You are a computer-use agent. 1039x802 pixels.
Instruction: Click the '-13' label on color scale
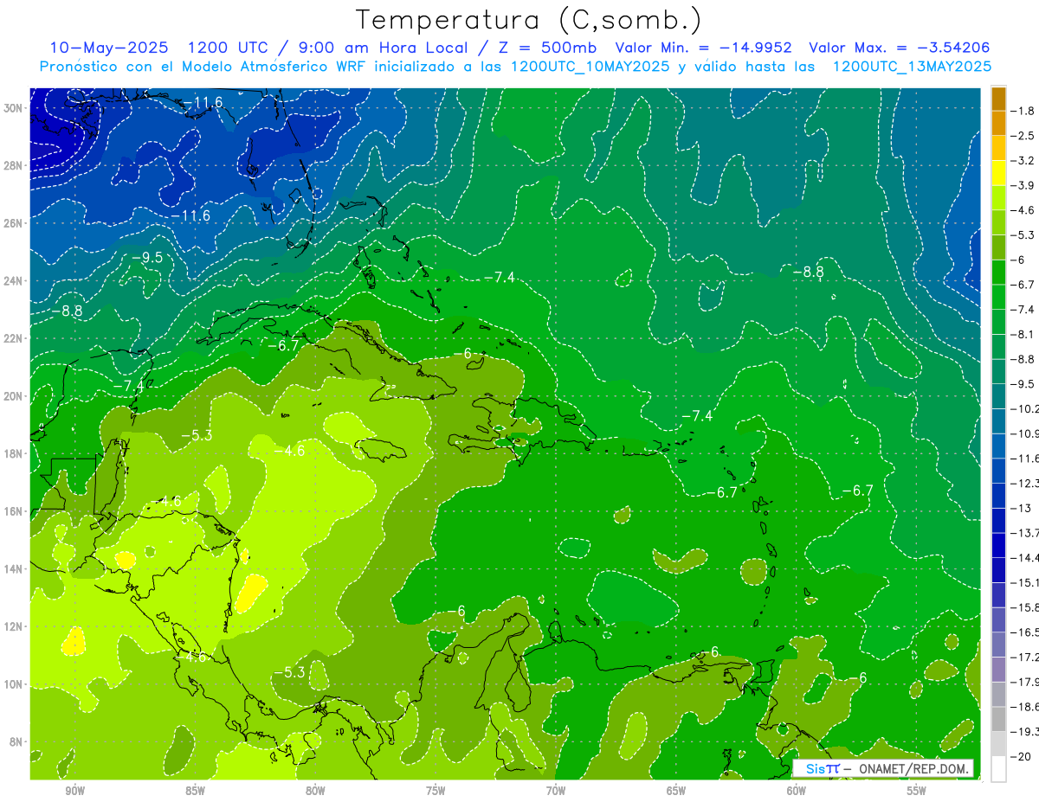coord(1022,508)
